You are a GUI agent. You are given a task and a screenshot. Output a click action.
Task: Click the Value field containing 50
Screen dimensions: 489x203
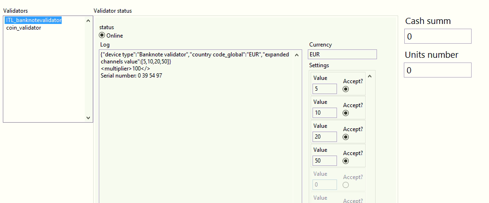(x=324, y=161)
